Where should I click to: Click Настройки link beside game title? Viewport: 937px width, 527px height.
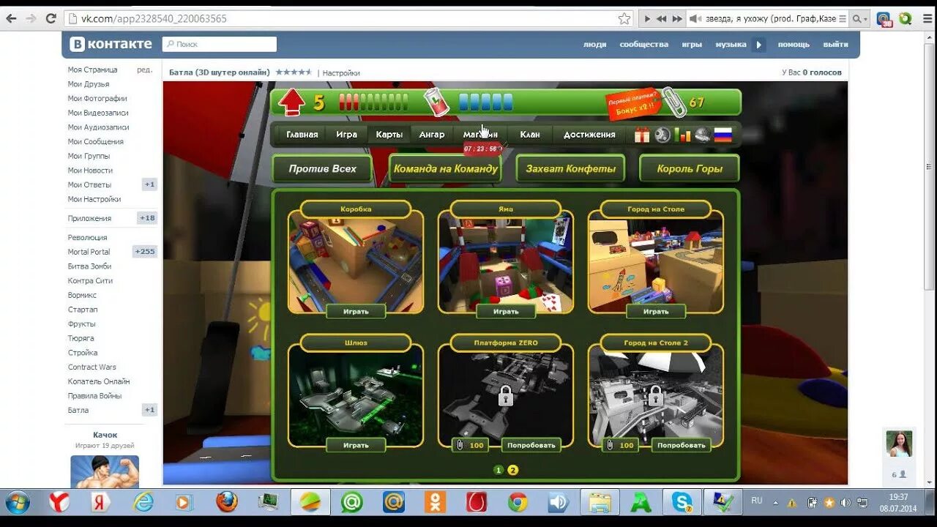click(x=341, y=72)
